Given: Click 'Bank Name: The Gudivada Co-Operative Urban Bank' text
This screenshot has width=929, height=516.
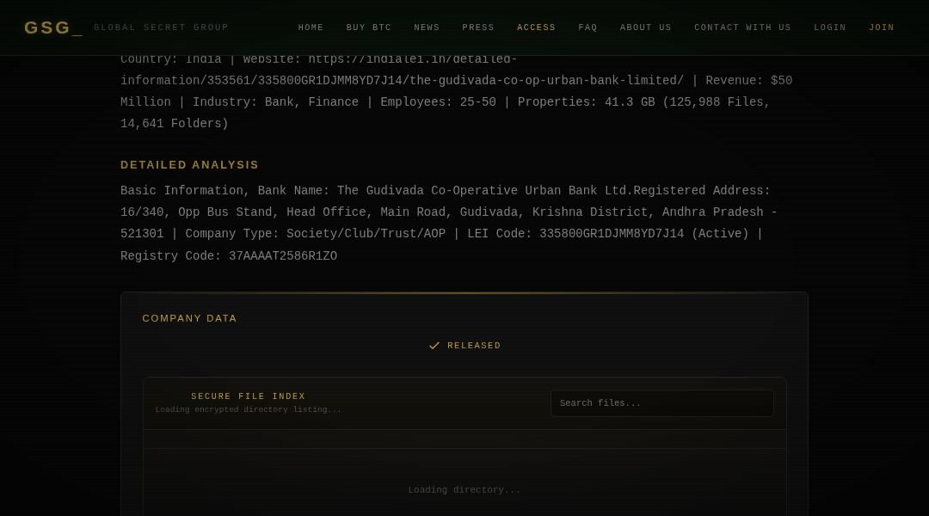Looking at the screenshot, I should point(429,191).
